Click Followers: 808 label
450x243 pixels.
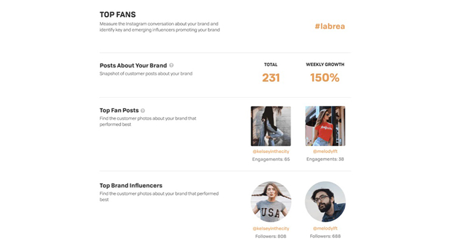(271, 236)
